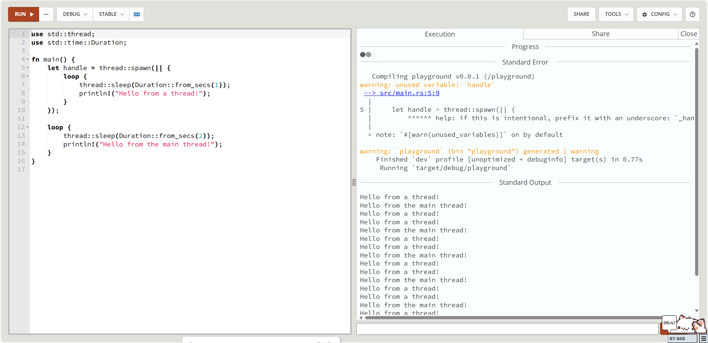This screenshot has height=343, width=708.
Task: Click the hamburger menu icon at bottom right
Action: click(704, 339)
